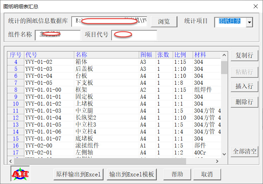The image size is (263, 184).
Task: Click the 中立柱4 name cell
Action: pos(107,132)
